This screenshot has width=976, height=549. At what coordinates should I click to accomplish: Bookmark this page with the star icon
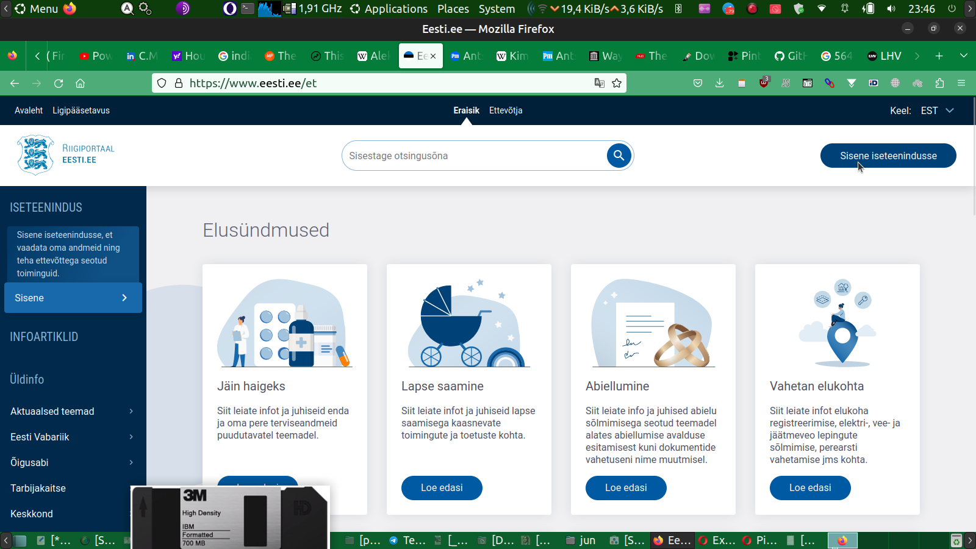pyautogui.click(x=617, y=84)
